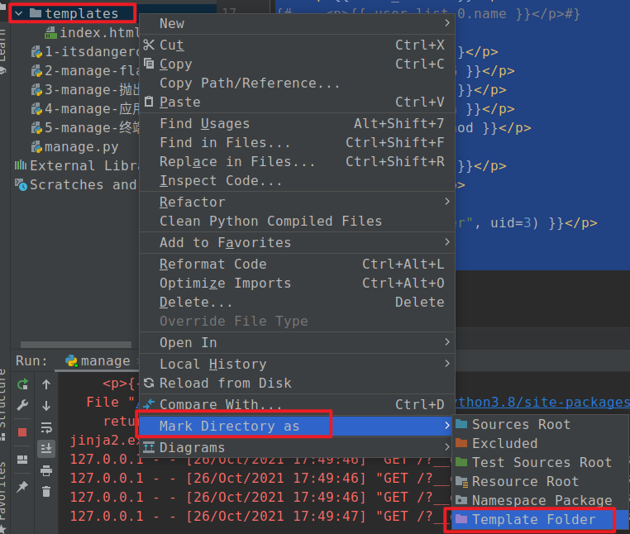
Task: Open the New submenu
Action: pyautogui.click(x=297, y=24)
